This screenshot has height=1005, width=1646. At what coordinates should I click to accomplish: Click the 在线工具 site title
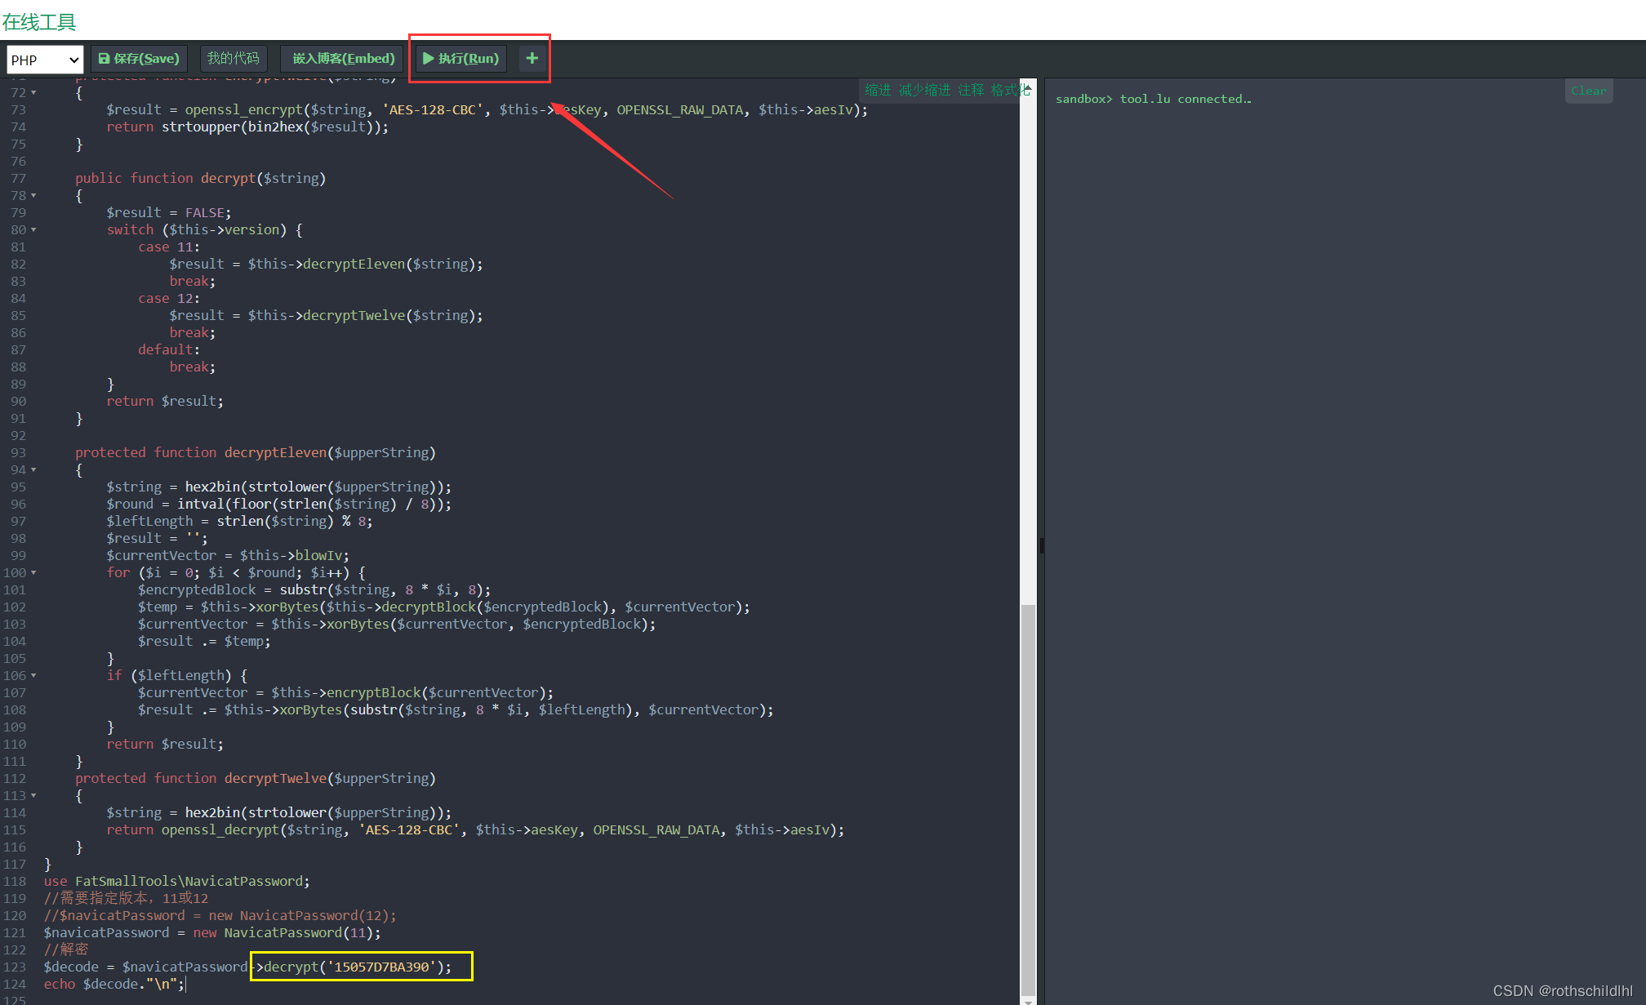point(39,21)
